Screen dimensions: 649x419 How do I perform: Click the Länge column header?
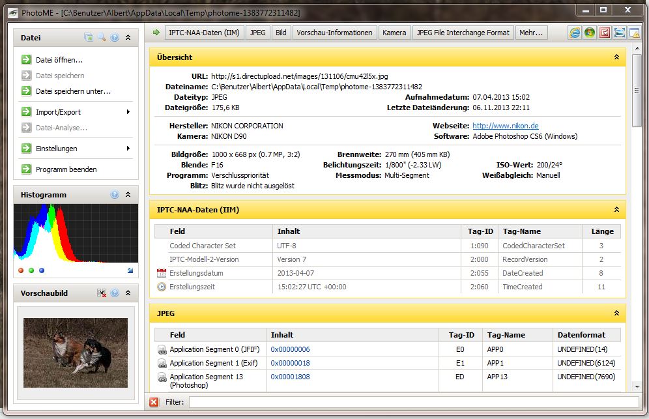tap(602, 231)
